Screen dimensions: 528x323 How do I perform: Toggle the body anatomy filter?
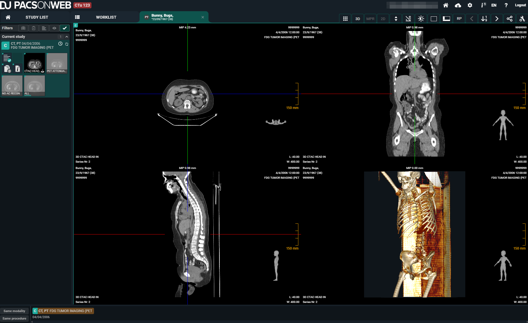[x=23, y=28]
